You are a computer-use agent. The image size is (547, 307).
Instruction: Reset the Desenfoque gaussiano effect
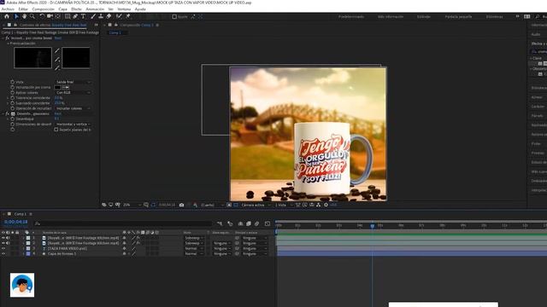[x=58, y=113]
